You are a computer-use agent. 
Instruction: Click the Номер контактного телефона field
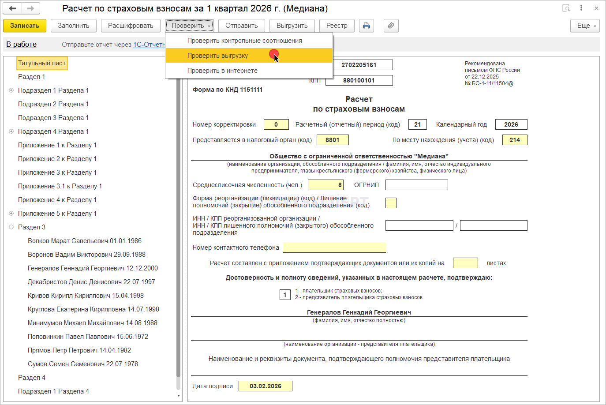334,247
